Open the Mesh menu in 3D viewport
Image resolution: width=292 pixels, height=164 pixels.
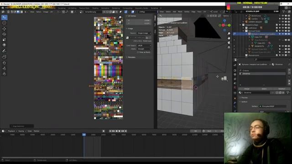[180, 12]
